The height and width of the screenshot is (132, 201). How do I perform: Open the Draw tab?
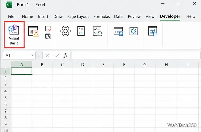(x=58, y=16)
